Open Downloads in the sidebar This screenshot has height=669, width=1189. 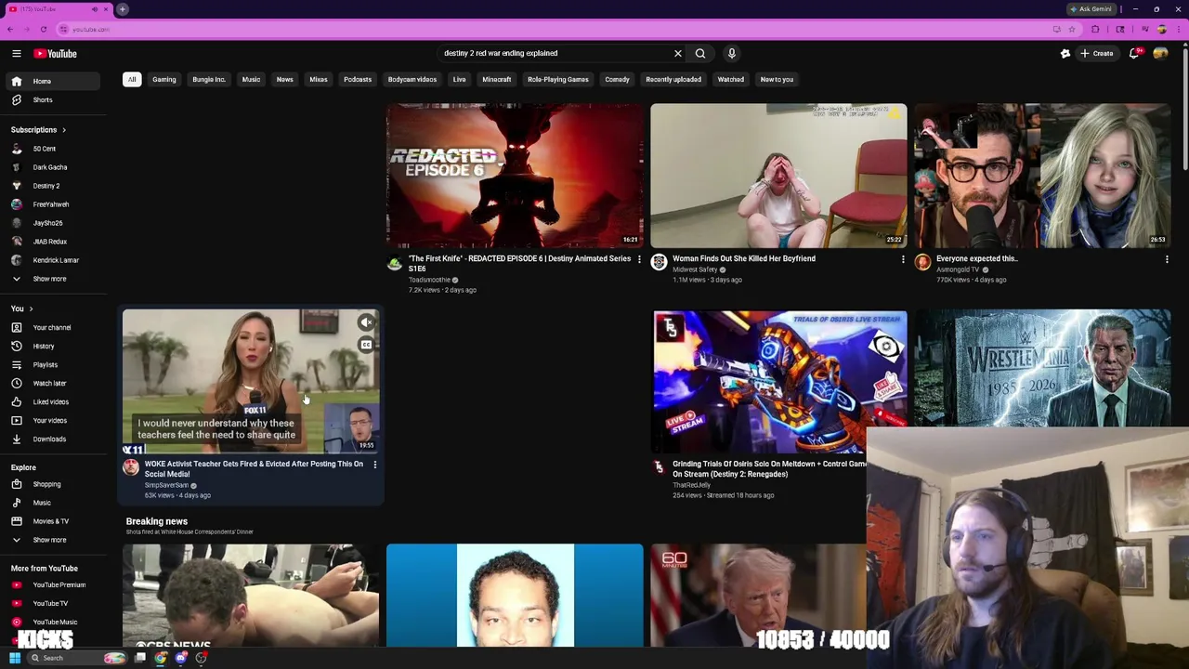51,439
